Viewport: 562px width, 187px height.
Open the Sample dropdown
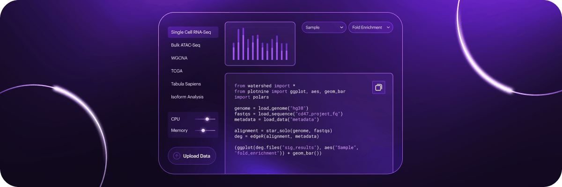[x=324, y=28]
